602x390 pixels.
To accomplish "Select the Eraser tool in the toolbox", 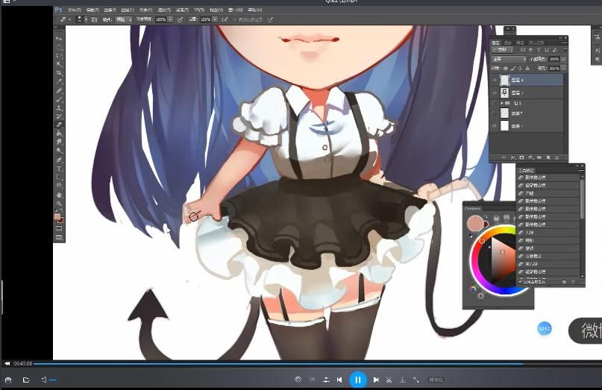I will pos(59,125).
